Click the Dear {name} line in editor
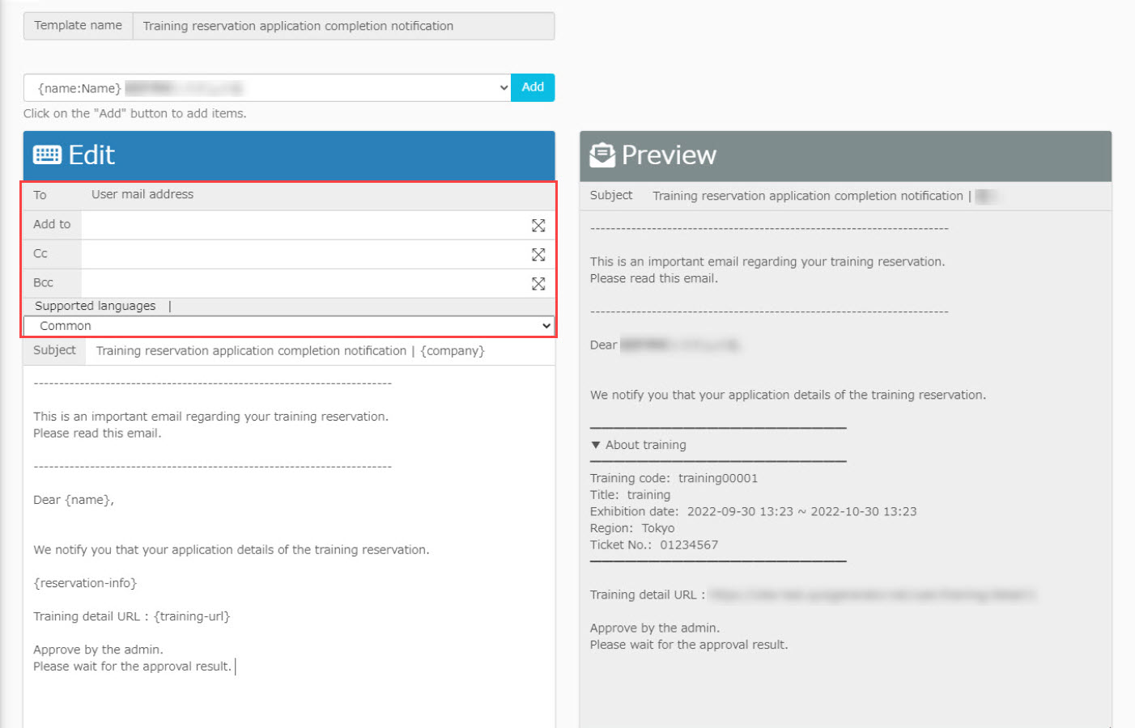 tap(74, 500)
